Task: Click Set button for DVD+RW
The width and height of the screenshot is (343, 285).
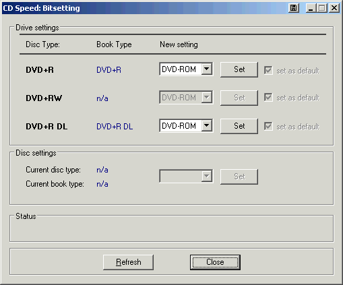Action: point(239,98)
